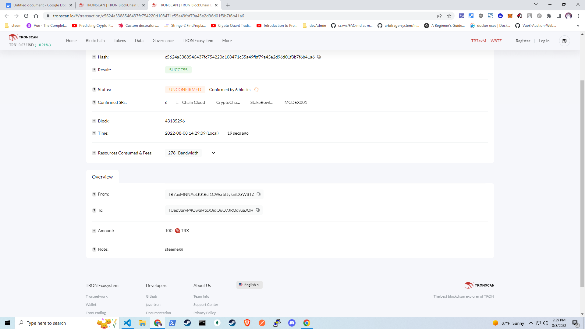585x329 pixels.
Task: Open the Blockchain menu
Action: click(x=95, y=41)
